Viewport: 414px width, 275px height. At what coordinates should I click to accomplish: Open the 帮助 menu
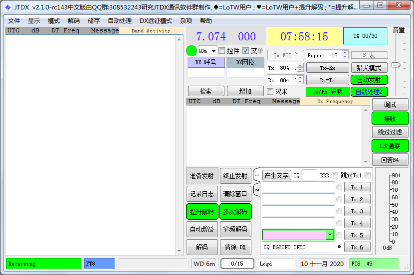pos(206,21)
